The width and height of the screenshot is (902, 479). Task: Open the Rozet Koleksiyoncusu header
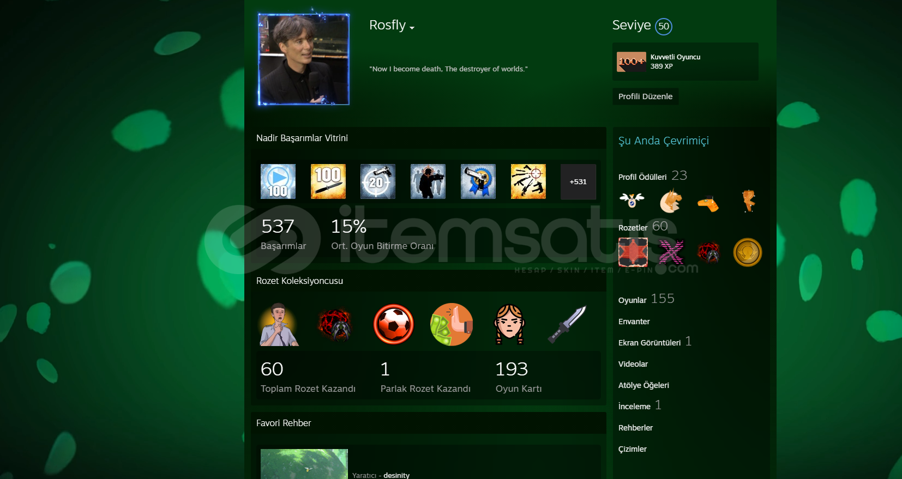tap(299, 281)
